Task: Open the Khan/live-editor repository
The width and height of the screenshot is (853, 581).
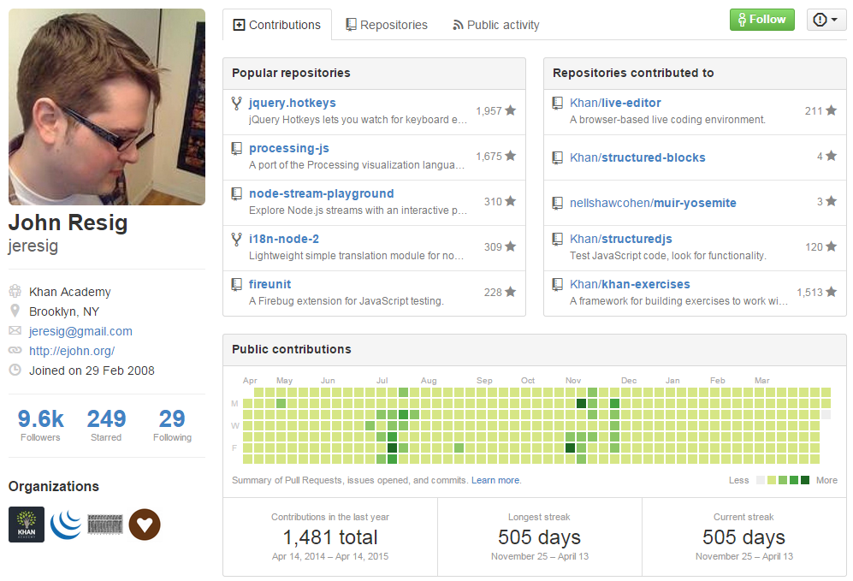Action: (x=615, y=103)
